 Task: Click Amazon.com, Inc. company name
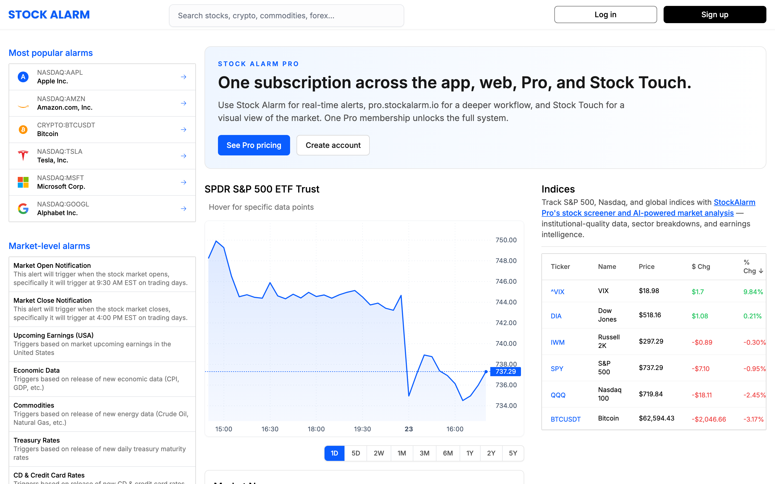[65, 108]
